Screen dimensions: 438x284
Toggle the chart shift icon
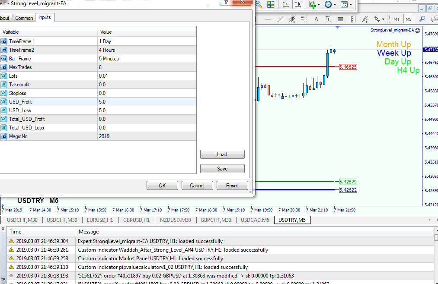click(x=298, y=5)
